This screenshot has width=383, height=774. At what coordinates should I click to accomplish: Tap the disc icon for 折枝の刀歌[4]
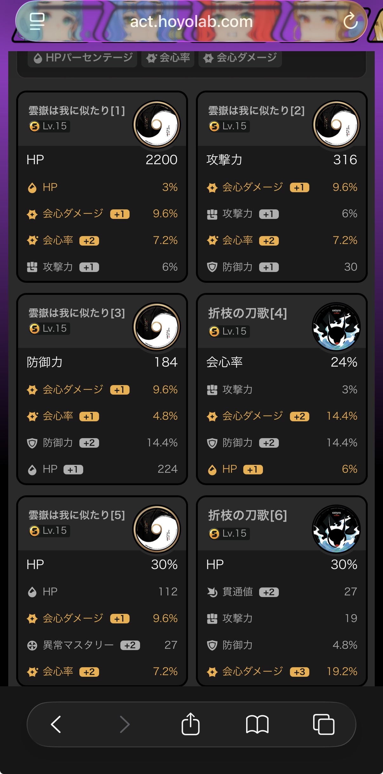click(336, 327)
